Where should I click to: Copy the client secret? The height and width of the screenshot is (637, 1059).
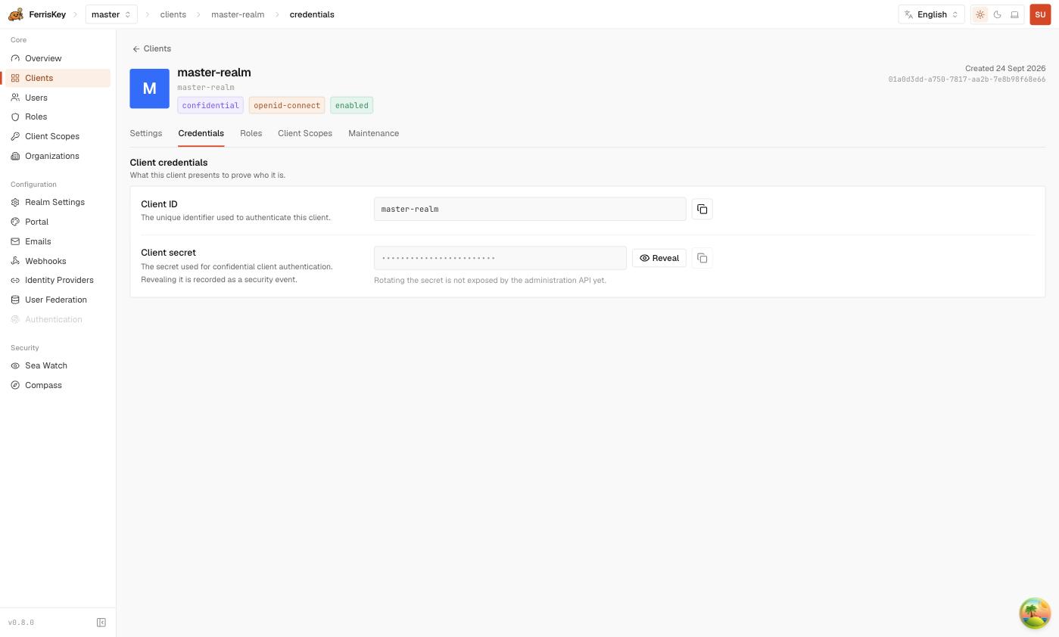tap(702, 258)
